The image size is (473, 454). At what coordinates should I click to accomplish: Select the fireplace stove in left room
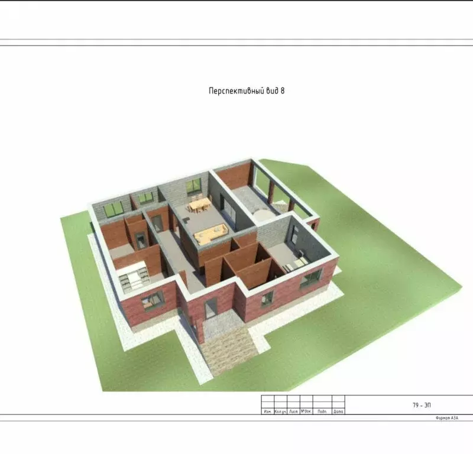click(x=140, y=241)
